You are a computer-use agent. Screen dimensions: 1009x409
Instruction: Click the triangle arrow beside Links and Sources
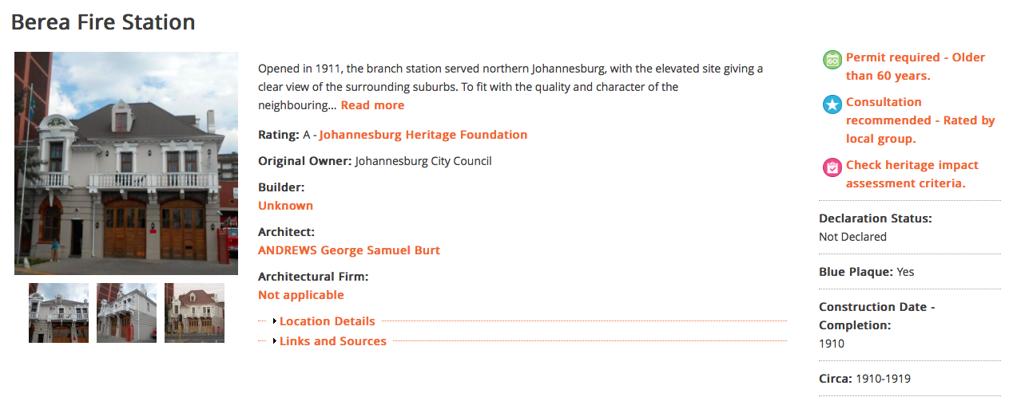tap(274, 341)
